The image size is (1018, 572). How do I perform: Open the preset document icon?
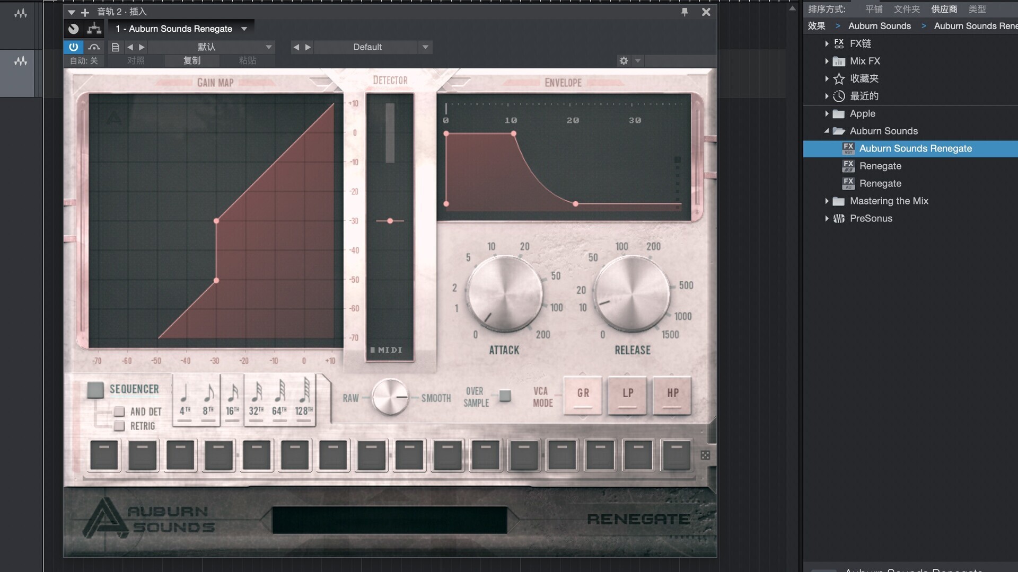pos(115,47)
